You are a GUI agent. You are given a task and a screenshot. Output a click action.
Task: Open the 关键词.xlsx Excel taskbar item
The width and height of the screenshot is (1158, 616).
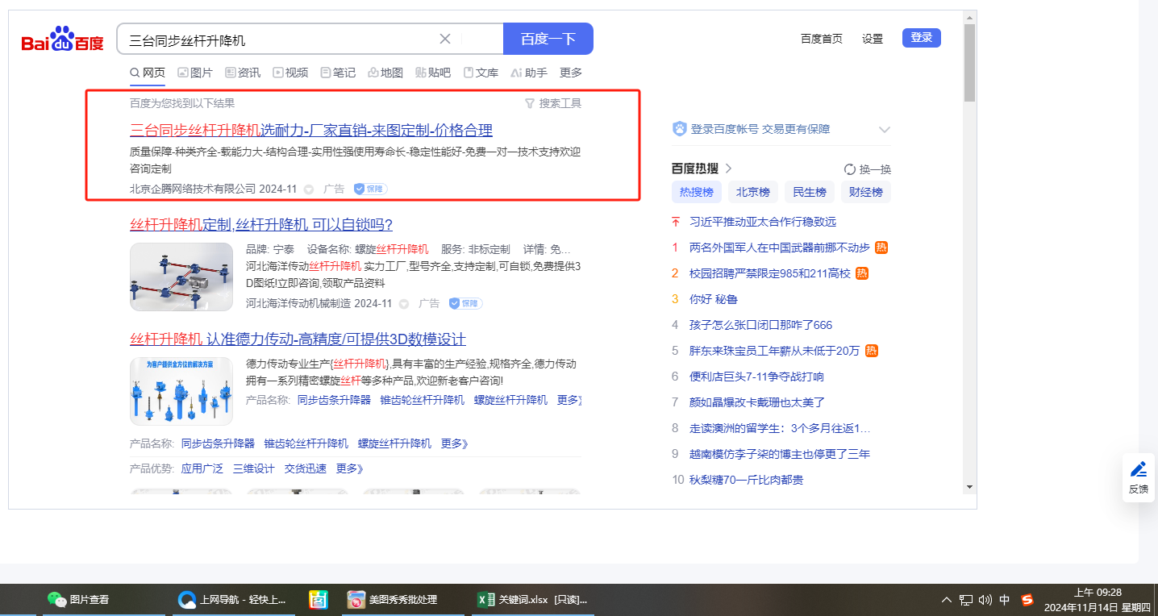tap(533, 600)
